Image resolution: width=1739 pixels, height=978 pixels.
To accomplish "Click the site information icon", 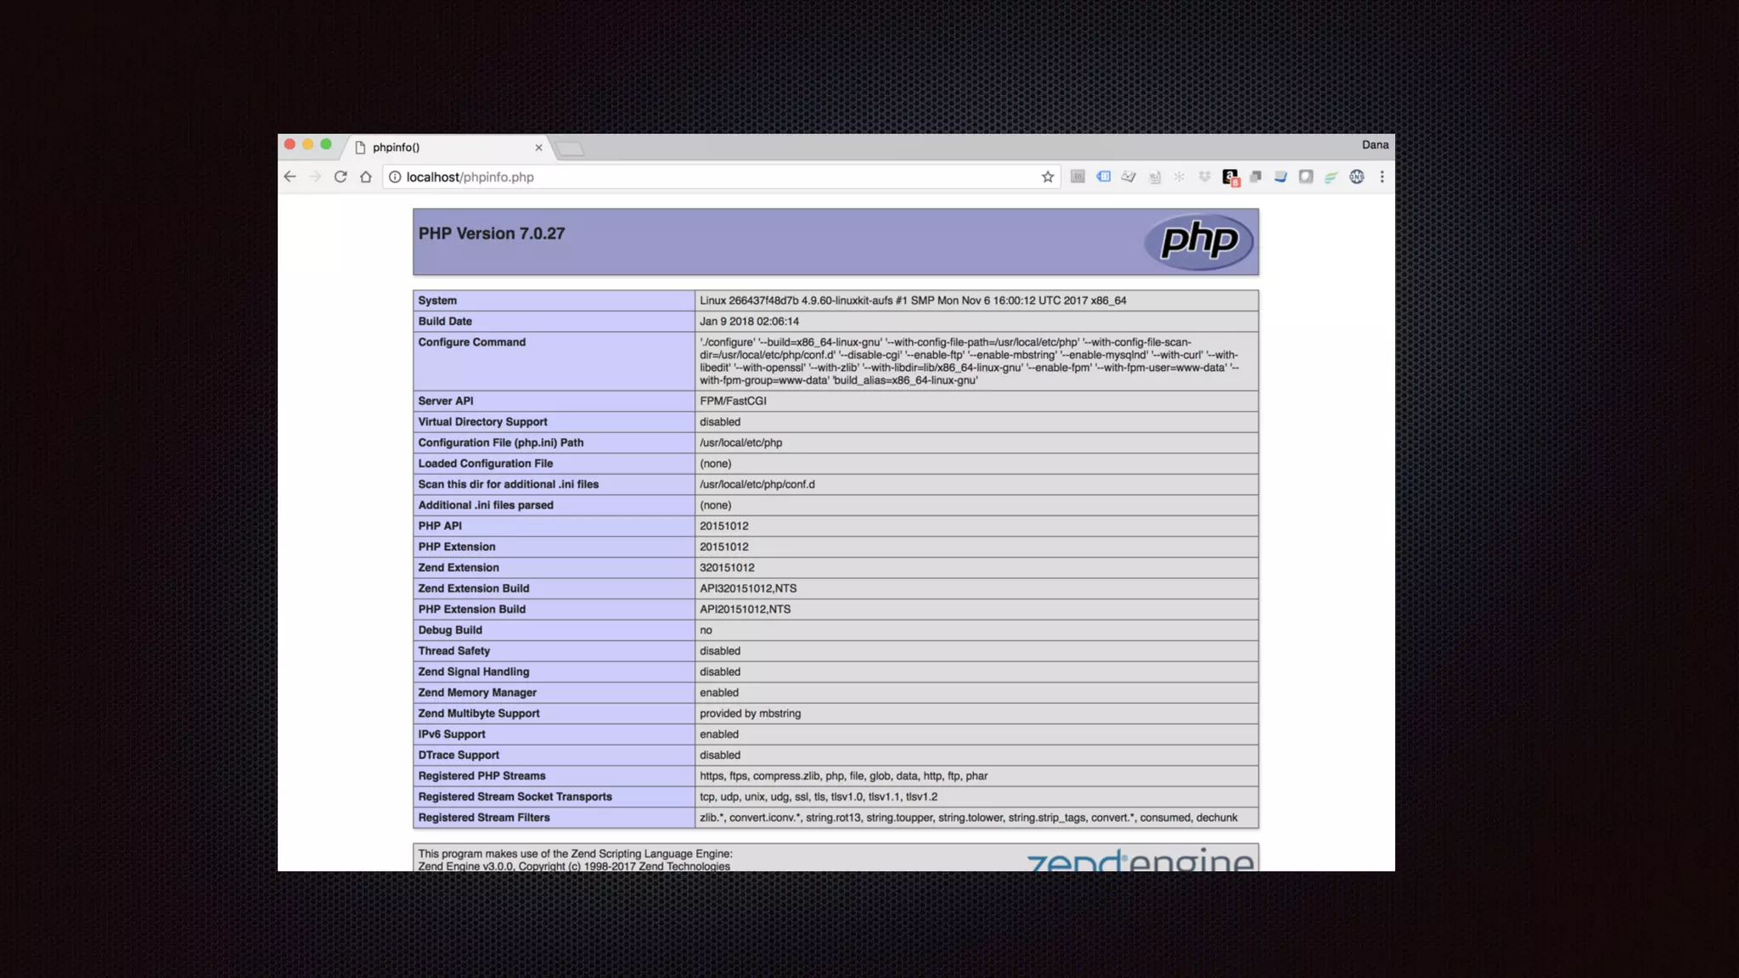I will pyautogui.click(x=395, y=177).
